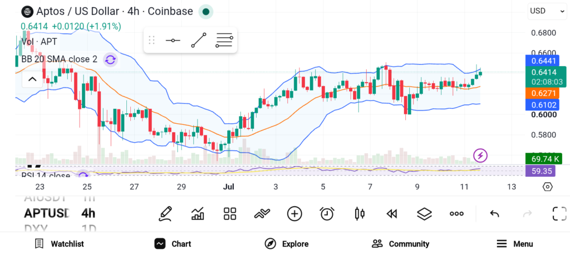
Task: Click the 59.35 RSI value label
Action: tap(540, 171)
